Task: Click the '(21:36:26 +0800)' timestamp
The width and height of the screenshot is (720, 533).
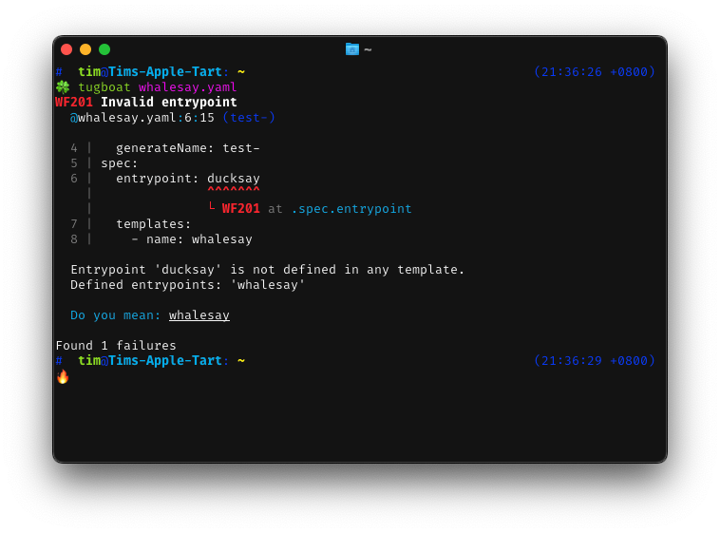Action: coord(595,71)
